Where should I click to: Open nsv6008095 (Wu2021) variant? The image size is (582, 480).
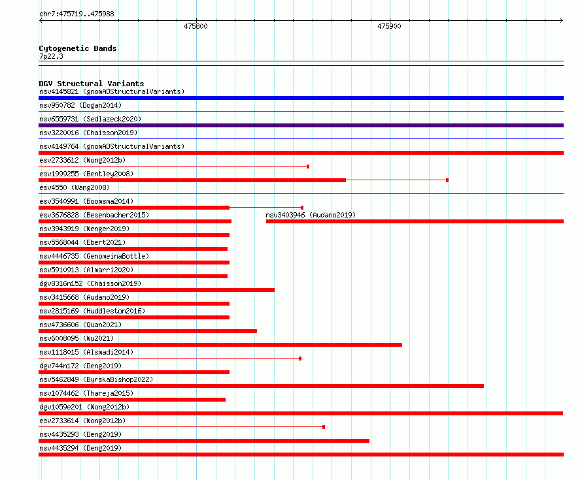click(x=77, y=338)
